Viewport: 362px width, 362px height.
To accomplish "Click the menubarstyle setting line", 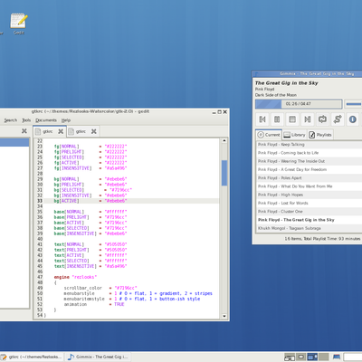I will coord(138,293).
